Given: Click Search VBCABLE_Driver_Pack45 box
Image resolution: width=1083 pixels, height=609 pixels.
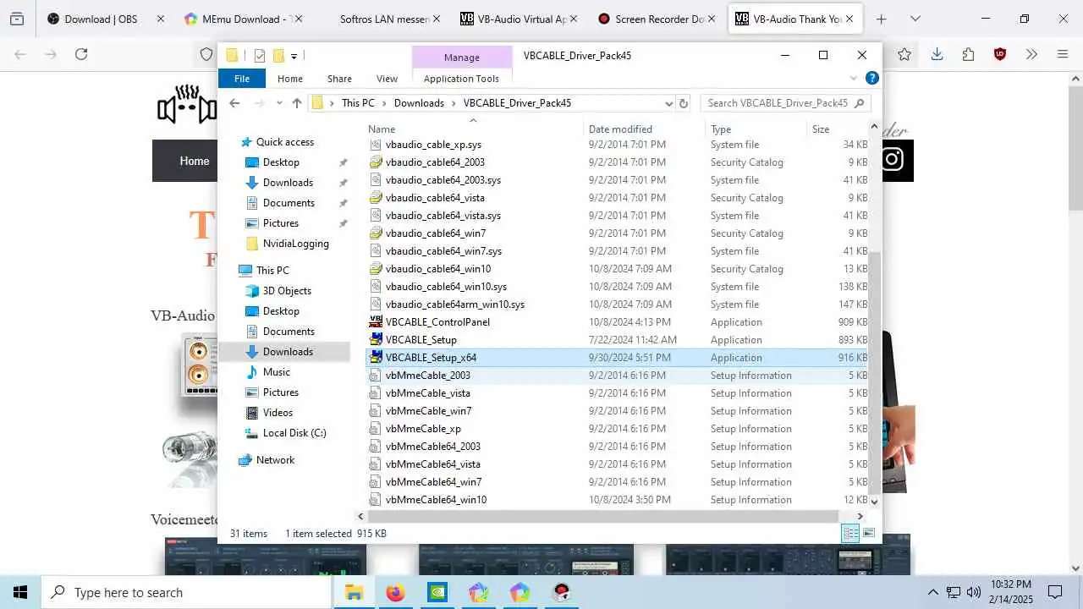Looking at the screenshot, I should (x=784, y=103).
